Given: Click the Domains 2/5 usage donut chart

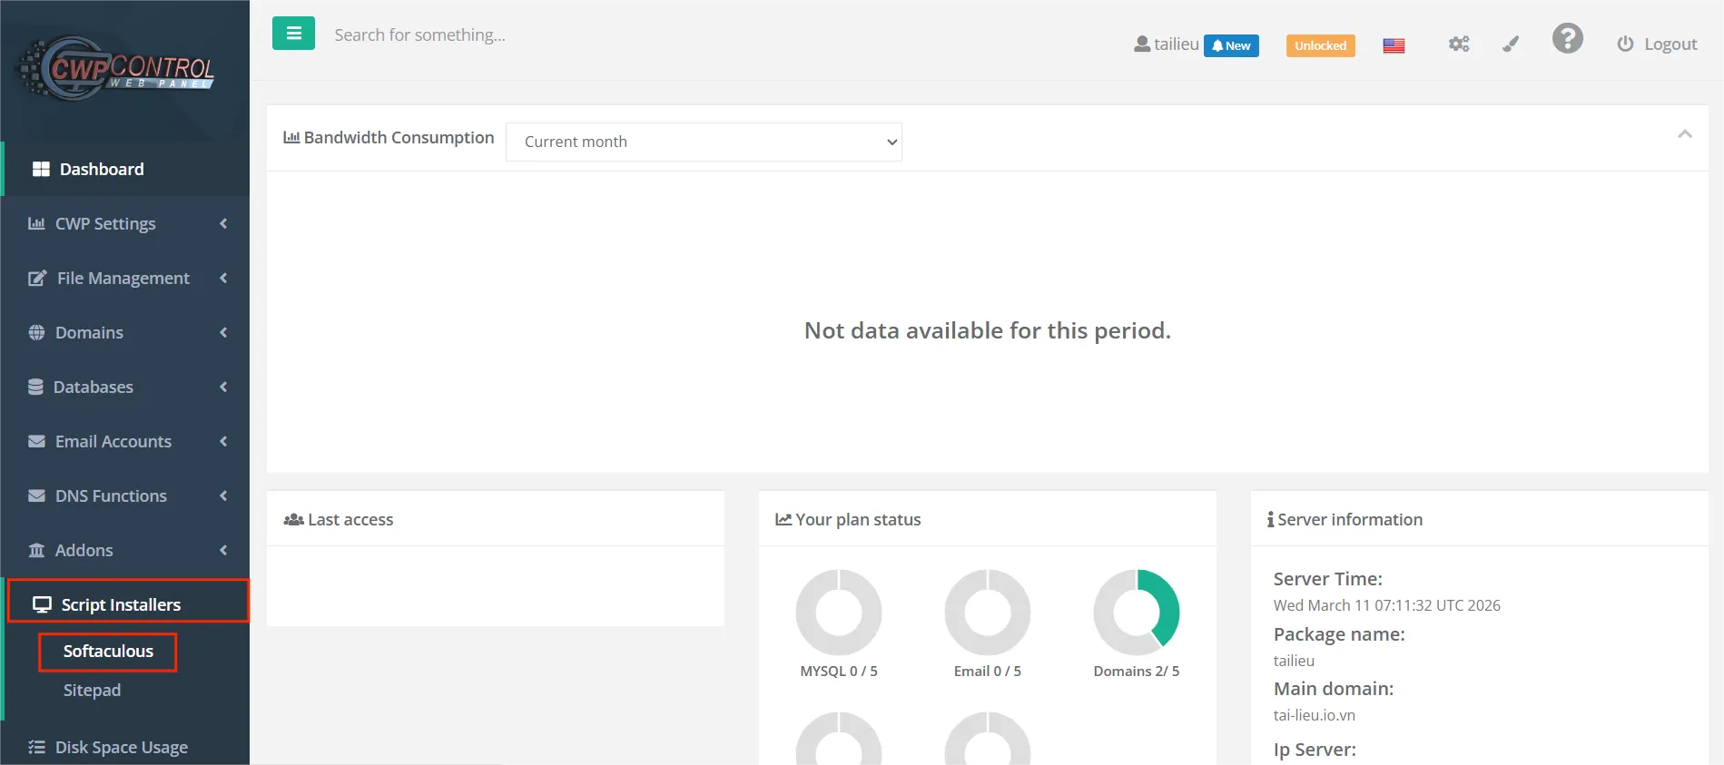Looking at the screenshot, I should coord(1136,613).
